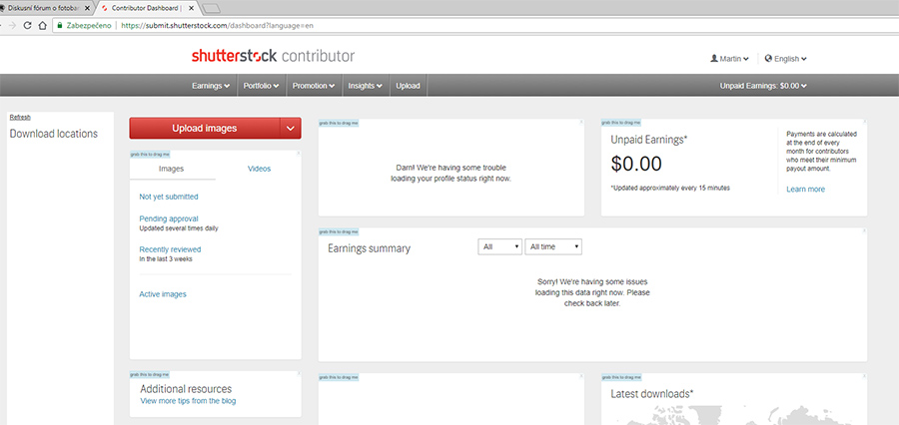Open the Not yet submitted link
899x425 pixels.
[x=169, y=197]
